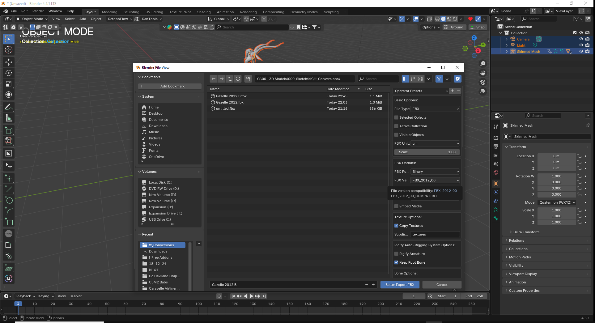
Task: Switch to the Shading workspace tab
Action: 204,12
